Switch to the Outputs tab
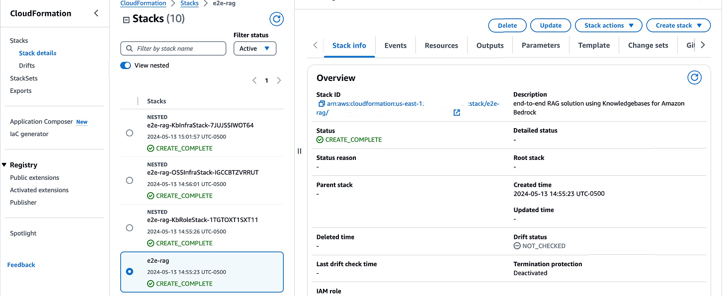Screen dimensions: 727x296 [490, 45]
